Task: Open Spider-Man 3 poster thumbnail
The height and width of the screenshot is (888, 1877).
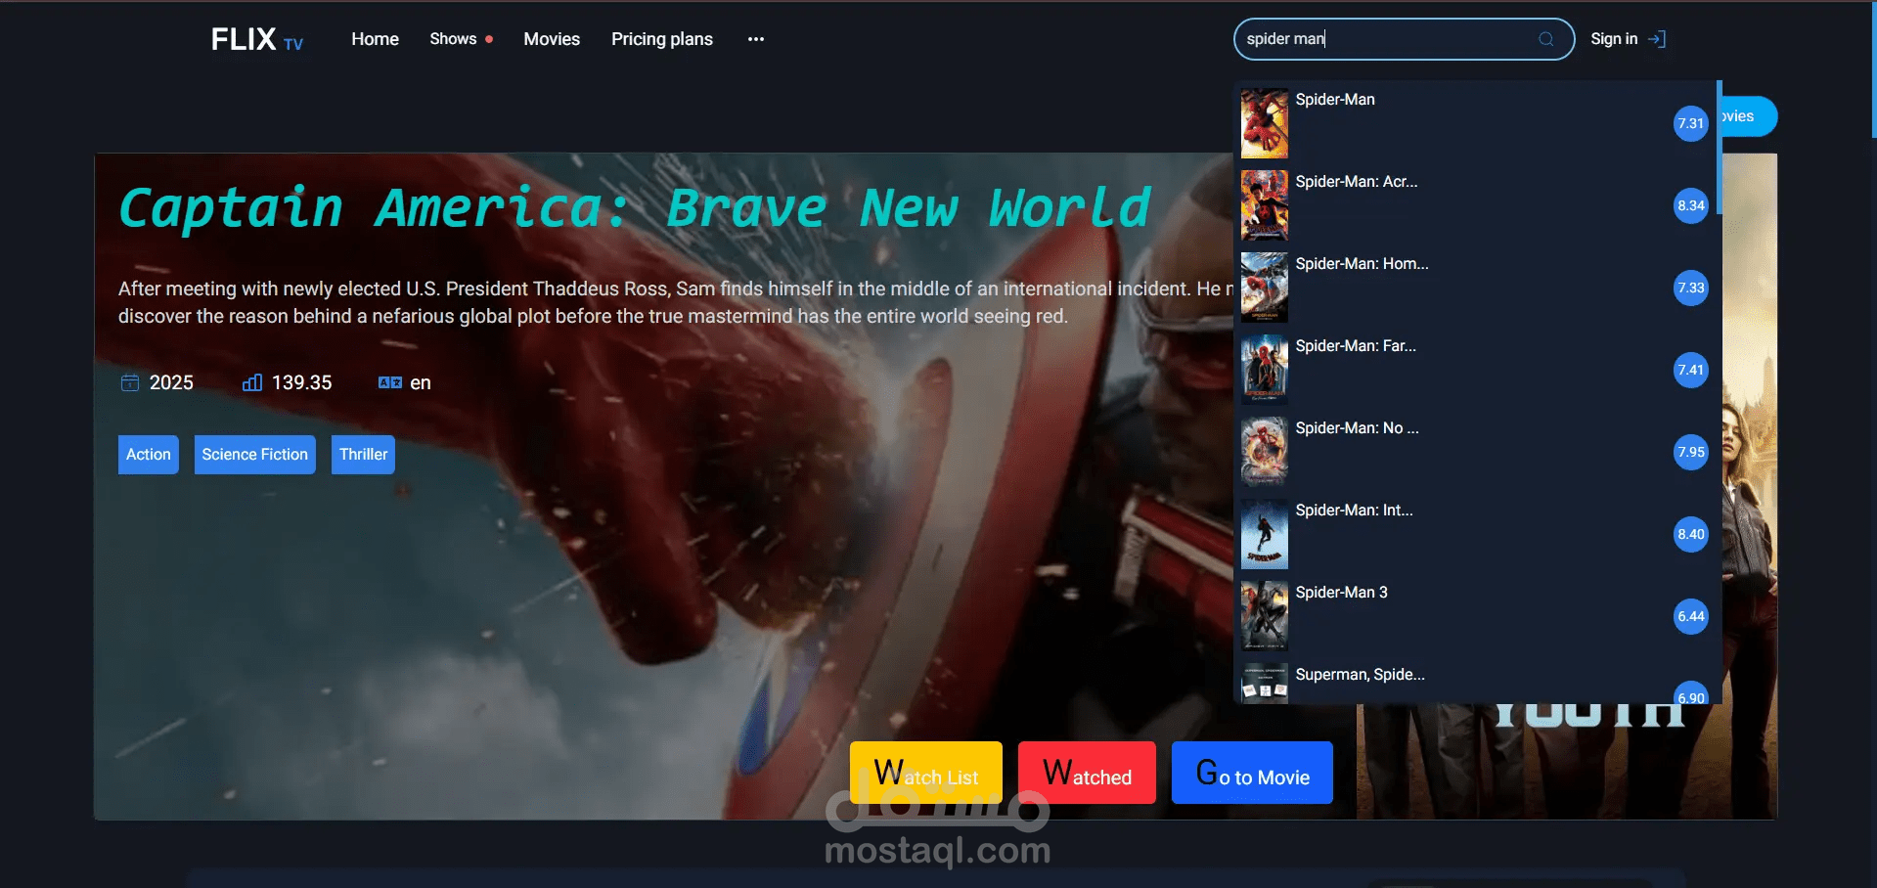Action: click(1265, 616)
